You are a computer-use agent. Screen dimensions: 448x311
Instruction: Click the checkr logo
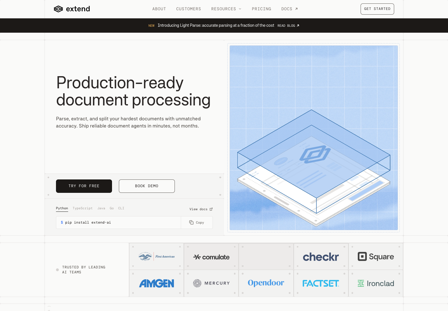click(x=321, y=257)
